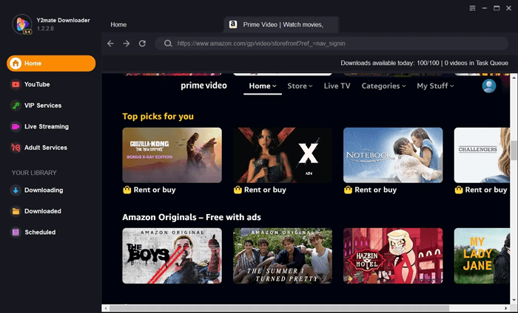Image resolution: width=518 pixels, height=313 pixels.
Task: Click the YOUR LIBRARY section label
Action: pyautogui.click(x=34, y=173)
